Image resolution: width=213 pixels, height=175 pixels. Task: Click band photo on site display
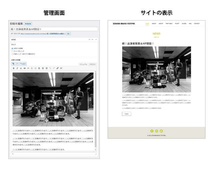click(x=156, y=69)
